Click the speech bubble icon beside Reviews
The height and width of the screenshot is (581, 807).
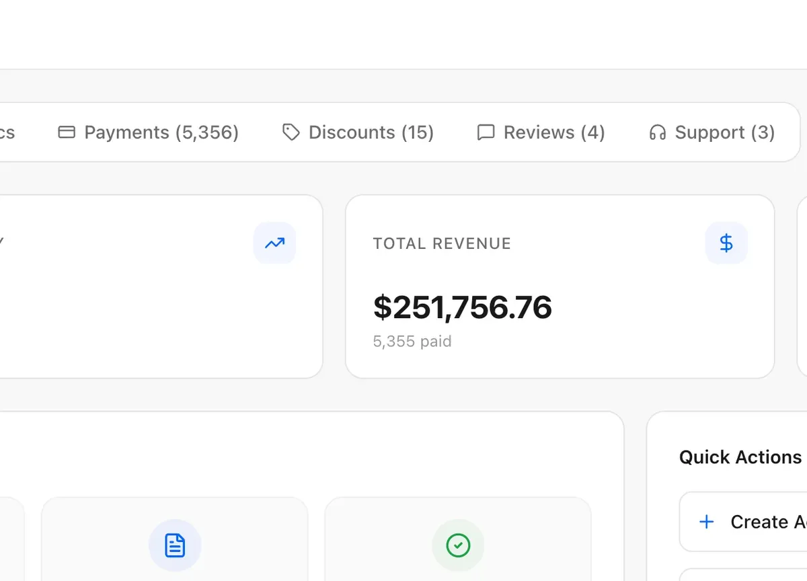[x=486, y=132]
